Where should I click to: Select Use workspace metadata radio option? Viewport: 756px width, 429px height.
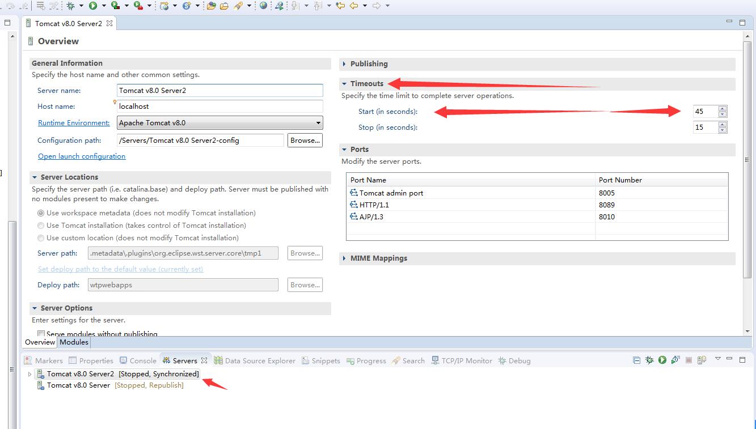[x=41, y=213]
